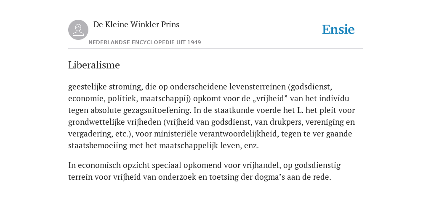This screenshot has height=215, width=431.
Task: Click the word staatsbemoeiing in the text
Action: [x=98, y=146]
